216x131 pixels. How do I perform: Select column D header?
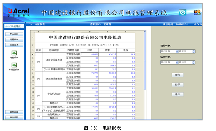(x=90, y=32)
